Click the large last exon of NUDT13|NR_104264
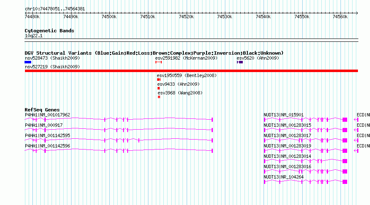 pos(345,182)
